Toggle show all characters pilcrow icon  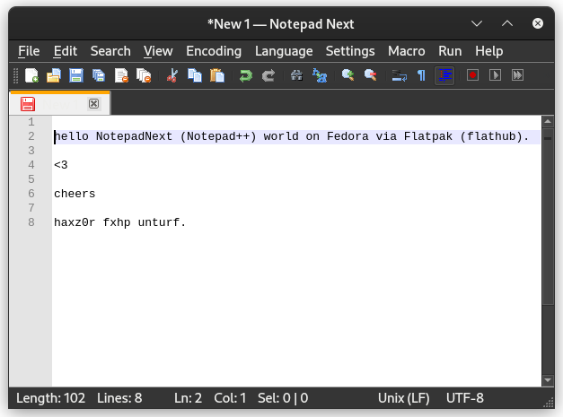tap(421, 76)
